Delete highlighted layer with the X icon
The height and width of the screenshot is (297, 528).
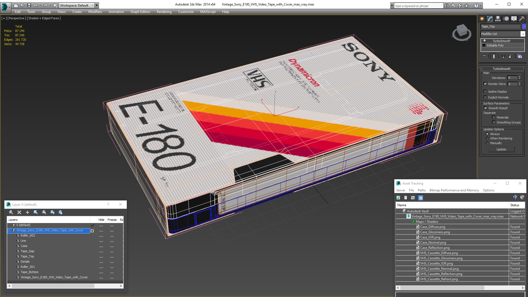(19, 212)
